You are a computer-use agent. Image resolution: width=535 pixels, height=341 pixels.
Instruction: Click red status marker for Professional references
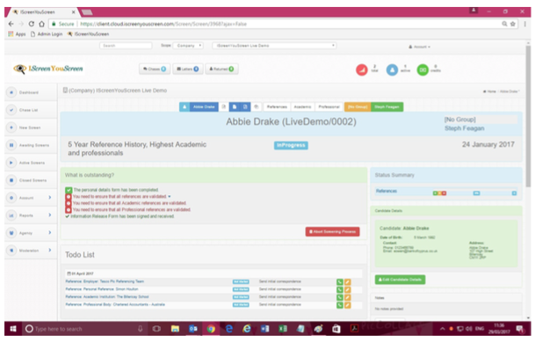tap(69, 209)
